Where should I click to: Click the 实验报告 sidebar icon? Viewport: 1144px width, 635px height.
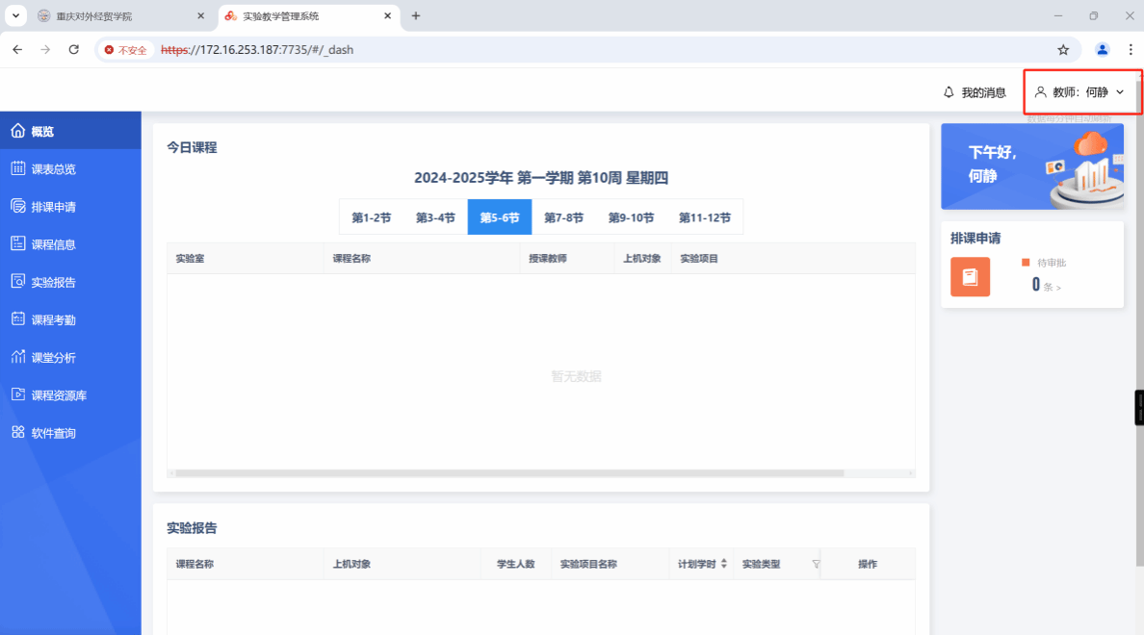(x=17, y=282)
